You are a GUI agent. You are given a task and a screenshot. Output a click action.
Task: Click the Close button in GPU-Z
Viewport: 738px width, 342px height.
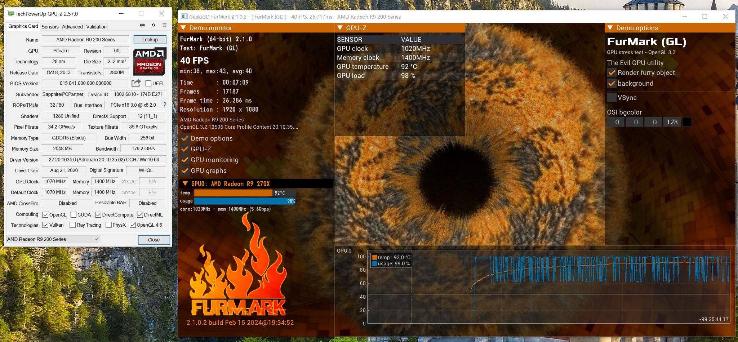click(x=154, y=240)
